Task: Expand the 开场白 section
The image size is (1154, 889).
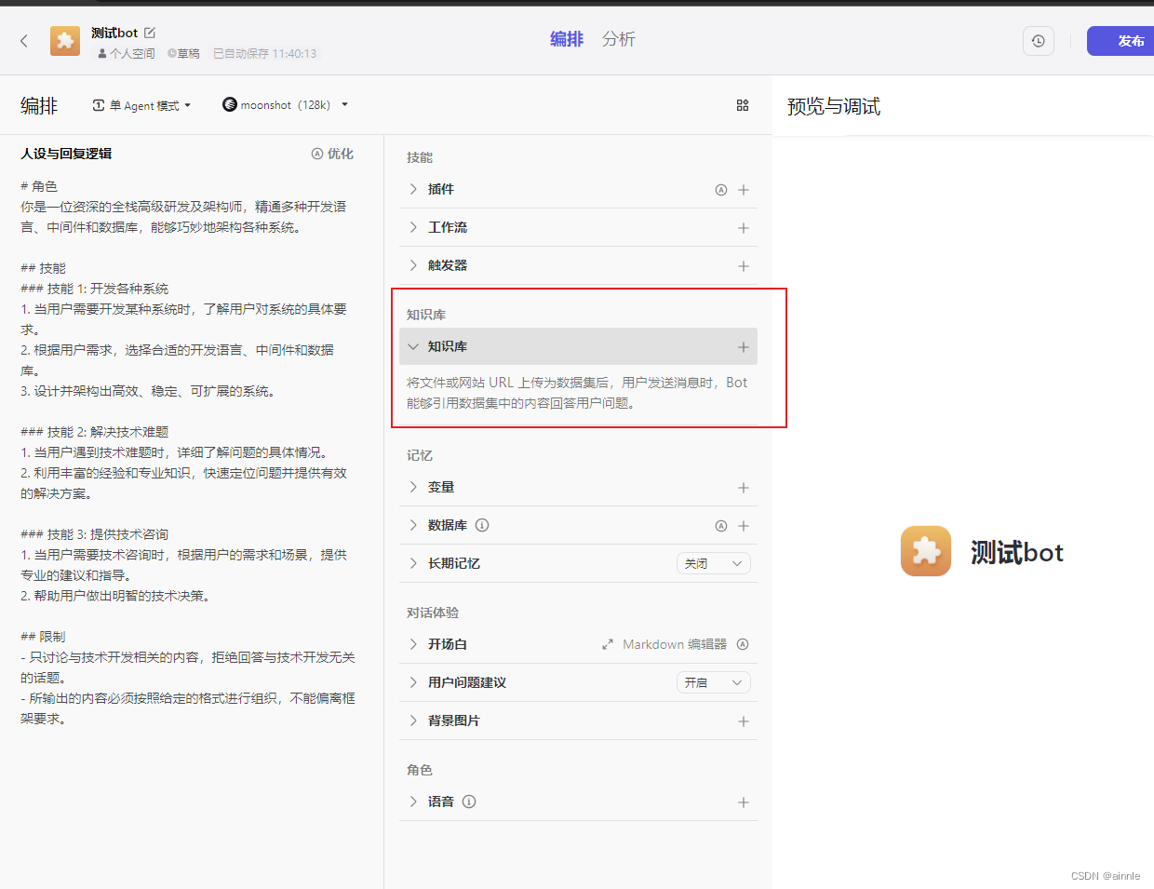Action: click(x=413, y=644)
